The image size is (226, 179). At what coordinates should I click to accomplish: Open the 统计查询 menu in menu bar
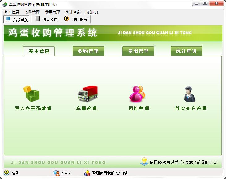click(73, 12)
